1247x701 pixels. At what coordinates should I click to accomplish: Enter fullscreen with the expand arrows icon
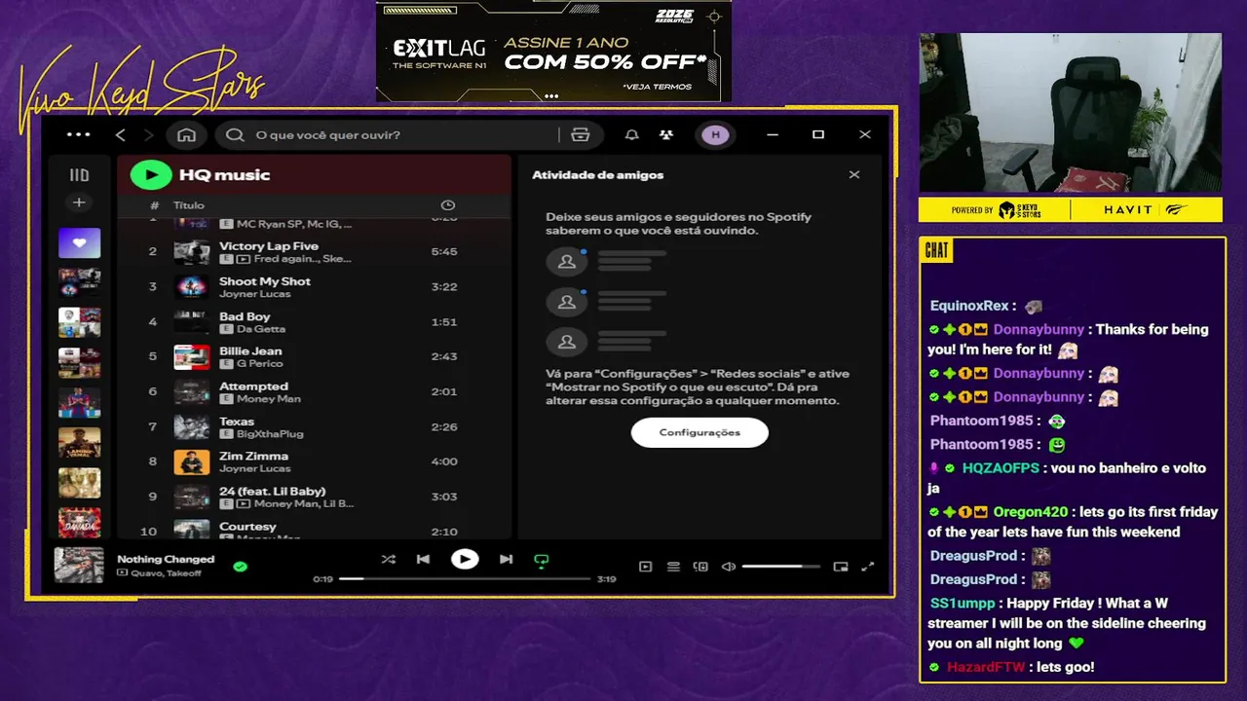[x=868, y=567]
